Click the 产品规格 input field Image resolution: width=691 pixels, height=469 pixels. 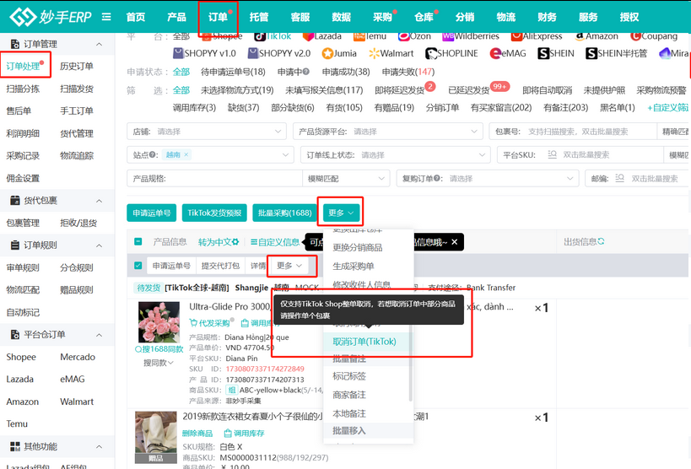coord(234,179)
